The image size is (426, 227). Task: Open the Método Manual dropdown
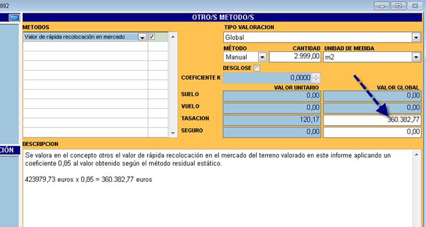pyautogui.click(x=262, y=57)
